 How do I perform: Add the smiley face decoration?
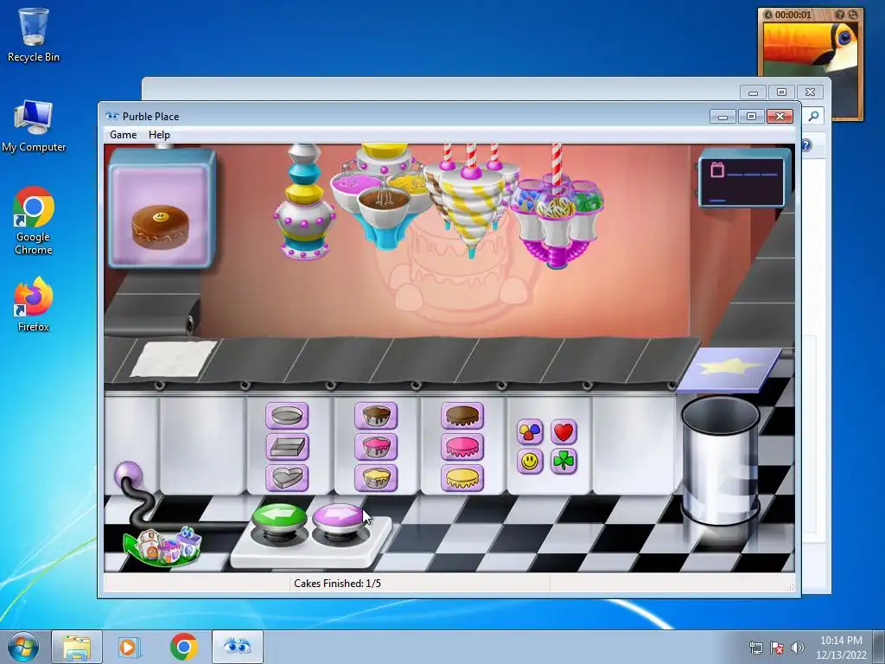click(530, 462)
